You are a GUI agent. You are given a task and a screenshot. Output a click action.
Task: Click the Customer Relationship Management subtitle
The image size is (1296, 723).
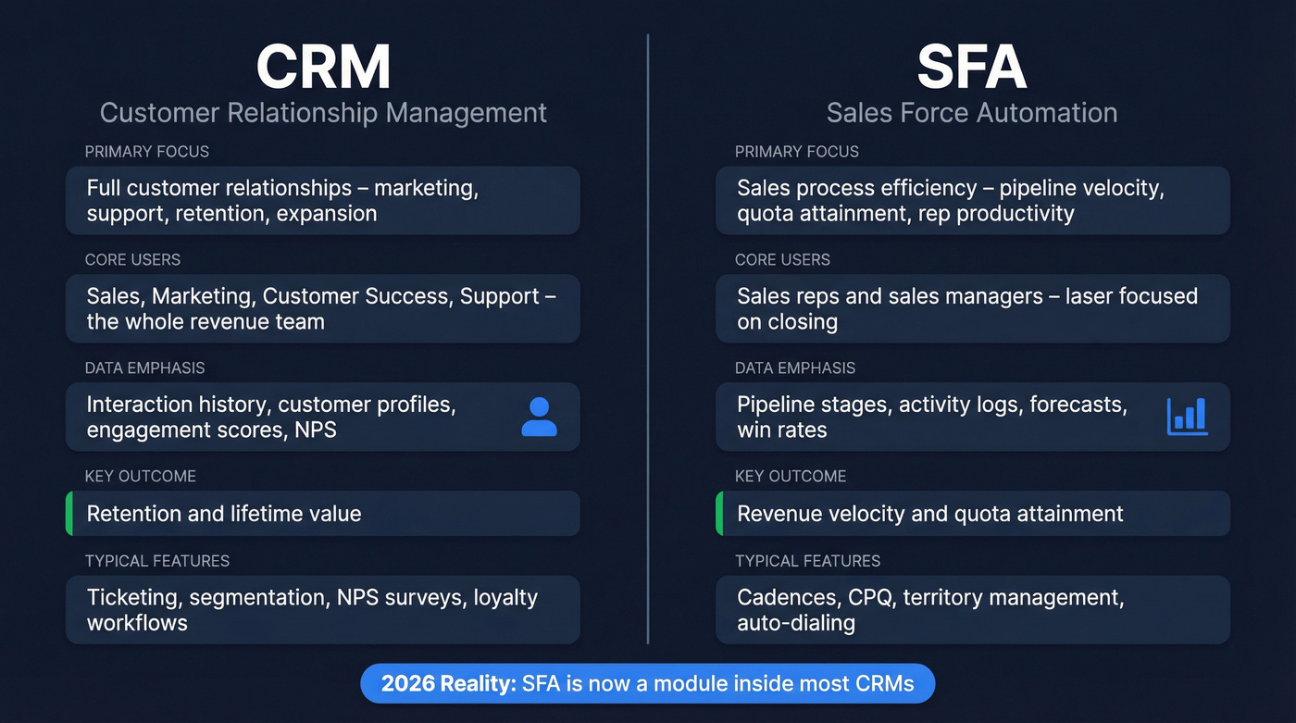(323, 112)
